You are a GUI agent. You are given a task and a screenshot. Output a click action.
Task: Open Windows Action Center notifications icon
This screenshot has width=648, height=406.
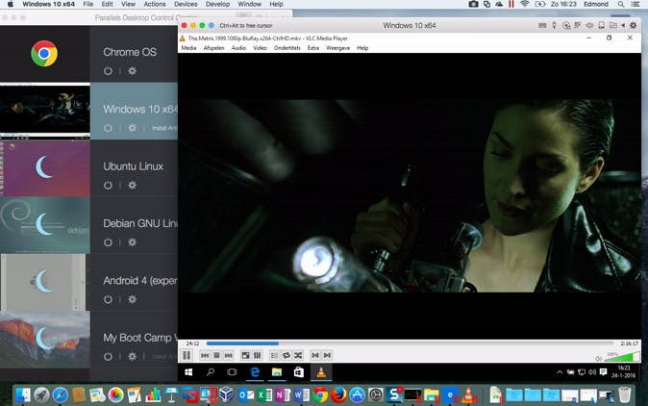tap(604, 372)
